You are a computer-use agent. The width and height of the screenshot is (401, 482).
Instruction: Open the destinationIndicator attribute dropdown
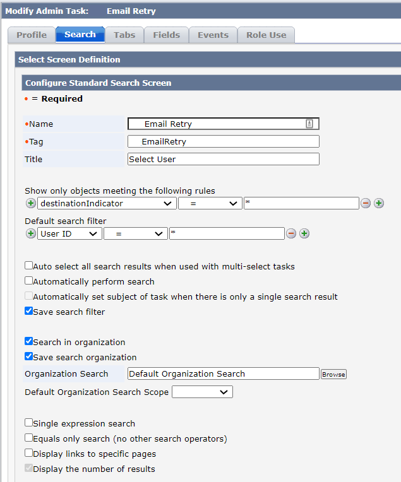(x=107, y=204)
